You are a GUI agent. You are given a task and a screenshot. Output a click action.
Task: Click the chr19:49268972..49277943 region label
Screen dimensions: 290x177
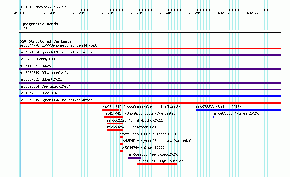[43, 7]
